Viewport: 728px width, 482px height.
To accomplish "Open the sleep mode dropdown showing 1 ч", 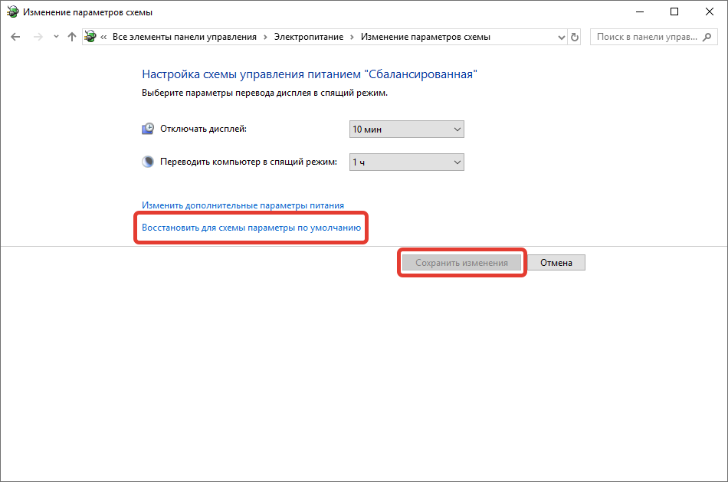I will (x=406, y=162).
